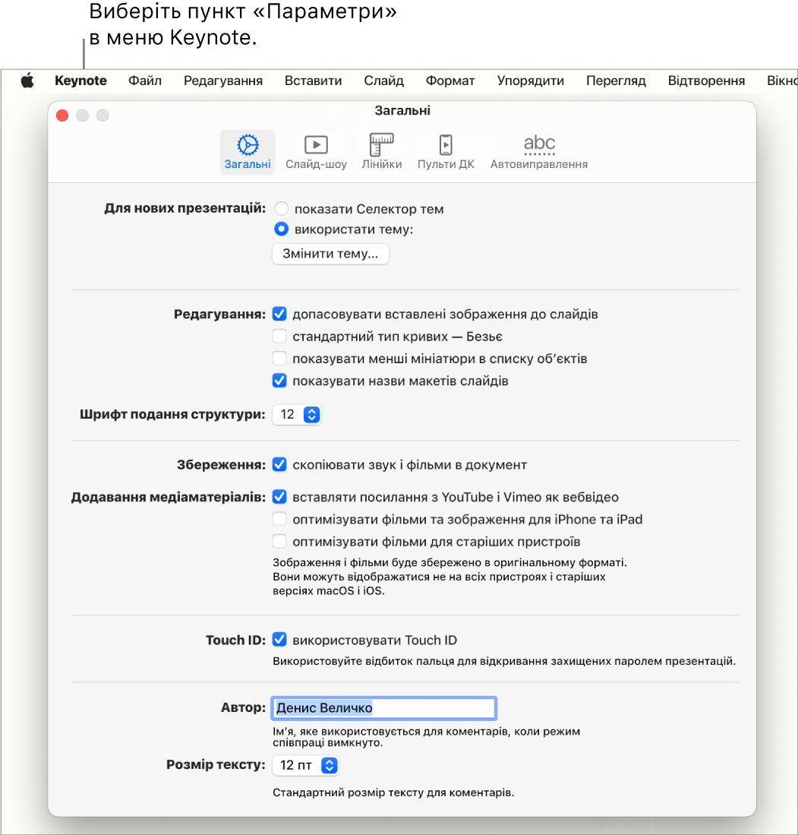Close the preferences window
798x835 pixels.
[x=63, y=115]
